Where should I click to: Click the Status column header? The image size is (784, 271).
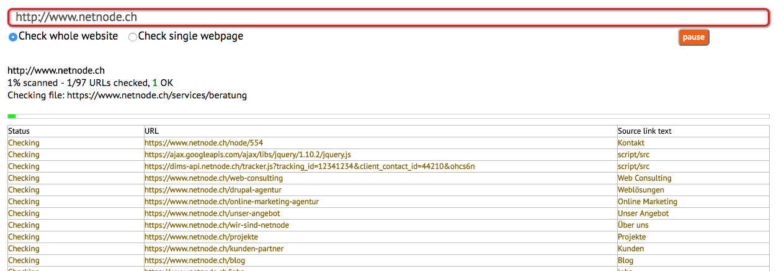point(19,131)
